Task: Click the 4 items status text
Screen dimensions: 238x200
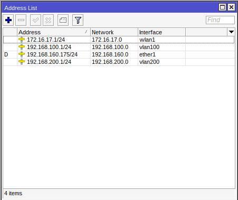Action: point(13,193)
